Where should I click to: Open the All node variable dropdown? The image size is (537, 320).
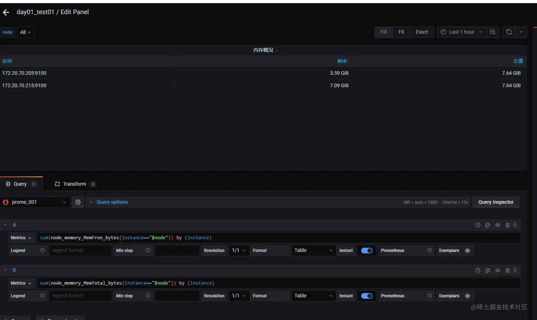tap(26, 32)
